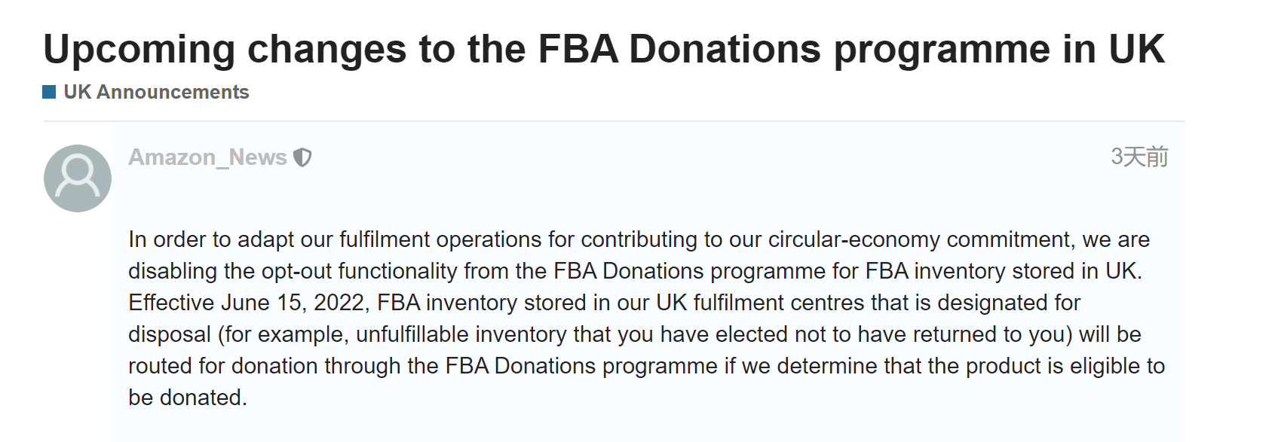
Task: Click the 'UK' text ending the title
Action: click(1136, 49)
